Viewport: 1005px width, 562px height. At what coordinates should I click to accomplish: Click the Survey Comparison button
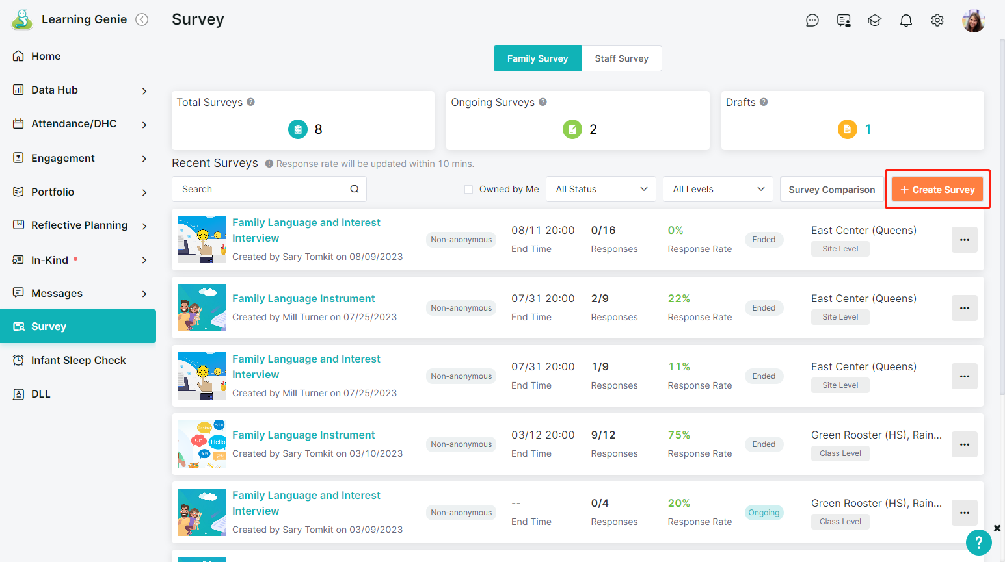[831, 190]
